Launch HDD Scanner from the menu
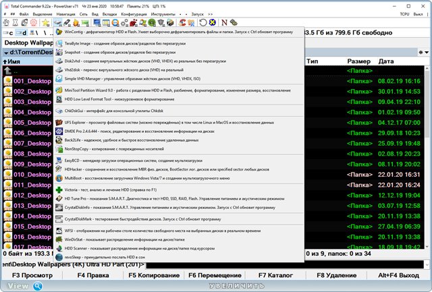The image size is (432, 292). (x=179, y=248)
